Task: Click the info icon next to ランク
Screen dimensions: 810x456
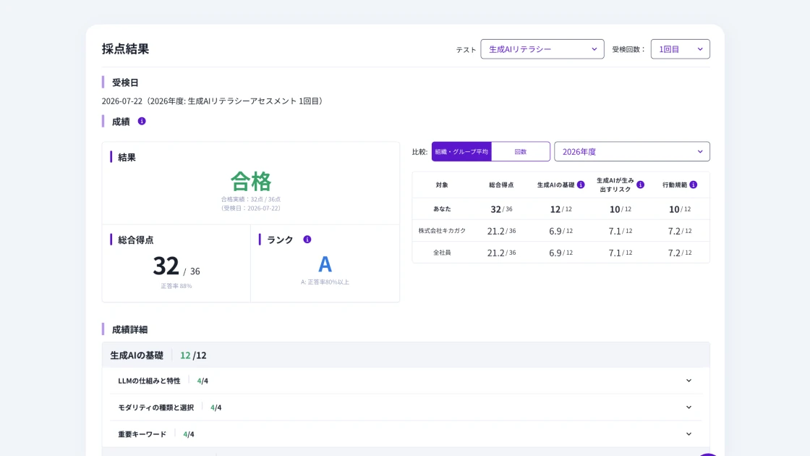Action: [307, 240]
